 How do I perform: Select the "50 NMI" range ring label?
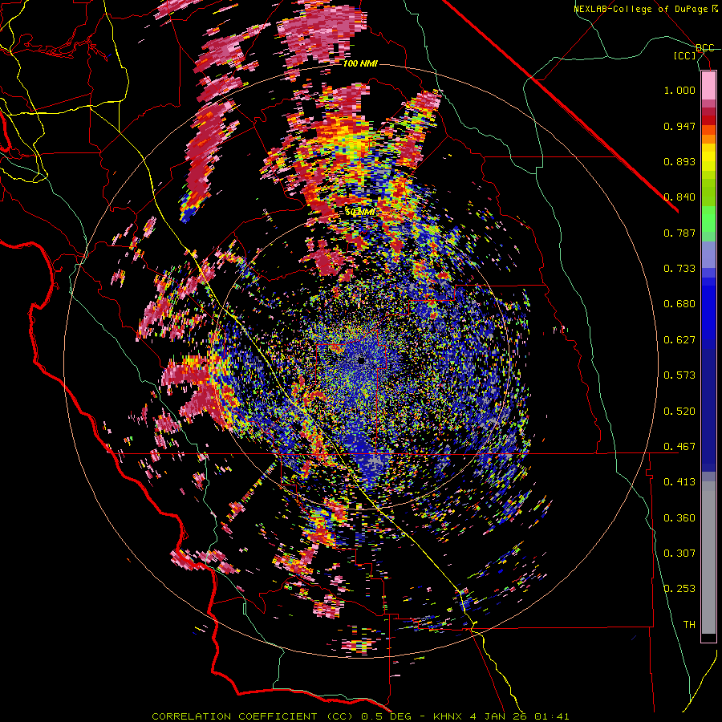(x=360, y=212)
